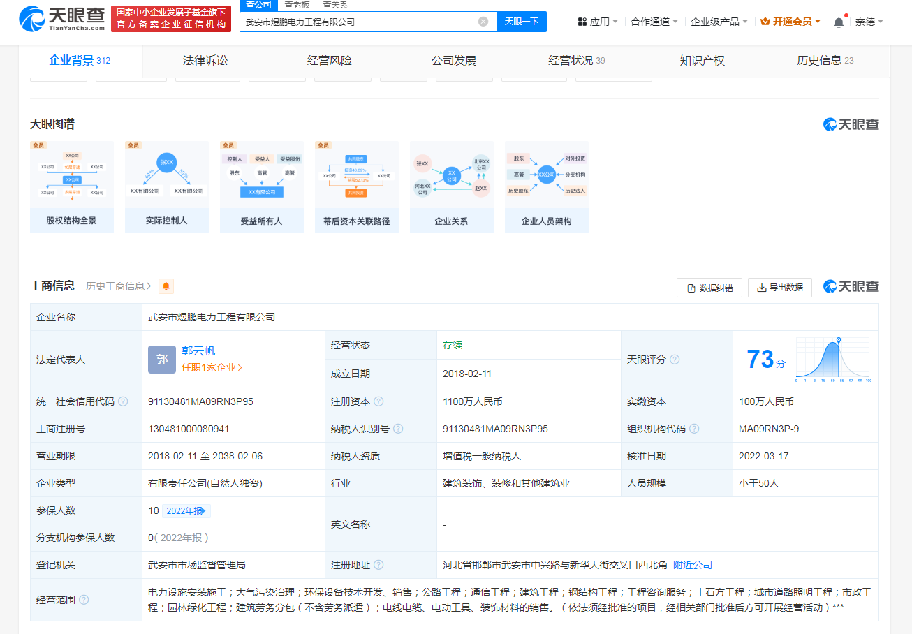Open the 受益所有人 graph card
The width and height of the screenshot is (912, 634).
pos(262,187)
